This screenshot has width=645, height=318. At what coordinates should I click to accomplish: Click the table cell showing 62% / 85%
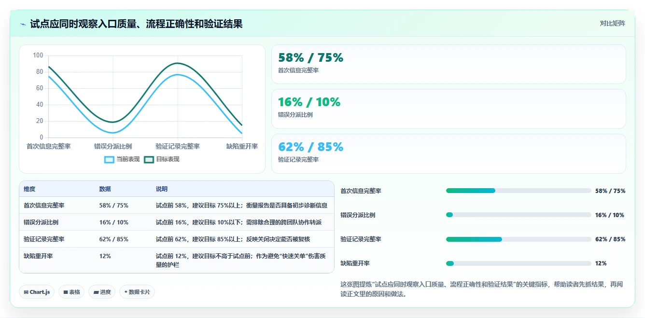[114, 239]
